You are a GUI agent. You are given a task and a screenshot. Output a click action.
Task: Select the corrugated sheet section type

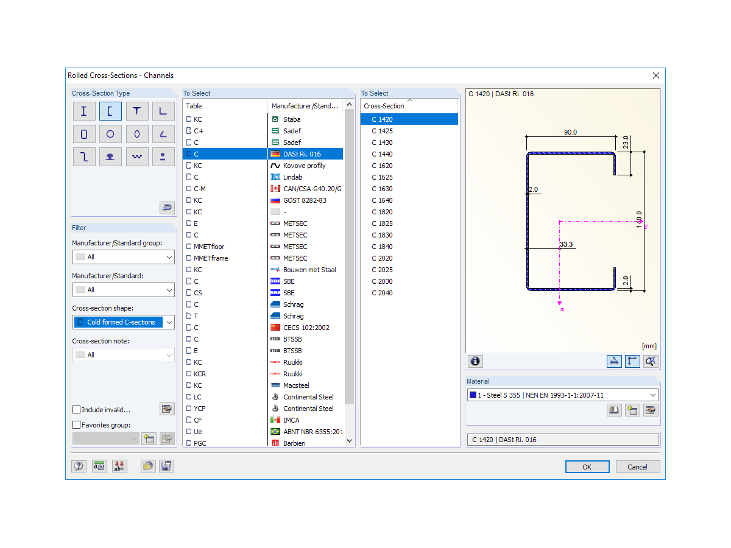(x=137, y=156)
